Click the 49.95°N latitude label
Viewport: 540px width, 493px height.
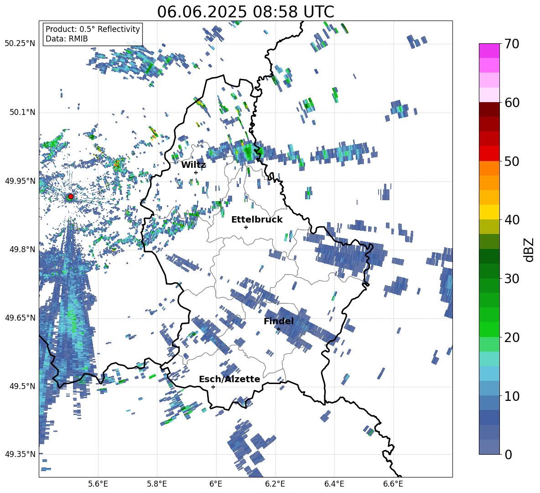tap(20, 181)
